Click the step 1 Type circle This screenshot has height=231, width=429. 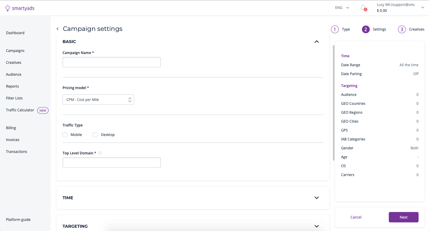(x=335, y=29)
